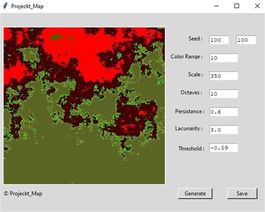Screen dimensions: 265x212
Task: Maximize the Projeckt_Map window
Action: click(236, 6)
